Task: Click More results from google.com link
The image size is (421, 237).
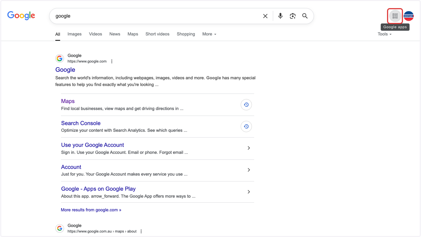Action: coord(91,210)
